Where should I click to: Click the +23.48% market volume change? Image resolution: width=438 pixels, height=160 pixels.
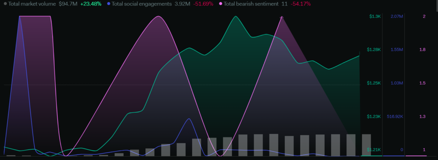click(x=91, y=4)
